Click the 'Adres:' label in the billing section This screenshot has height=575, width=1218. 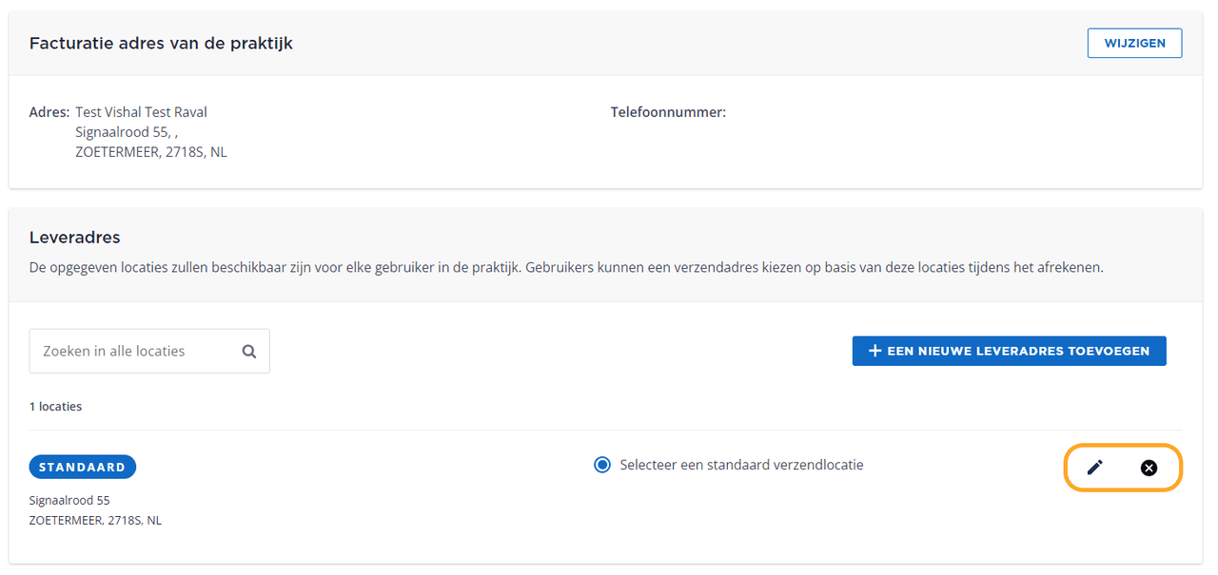coord(49,112)
